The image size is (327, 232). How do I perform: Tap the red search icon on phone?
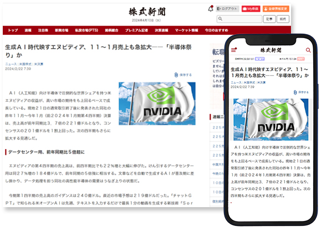coord(308,50)
